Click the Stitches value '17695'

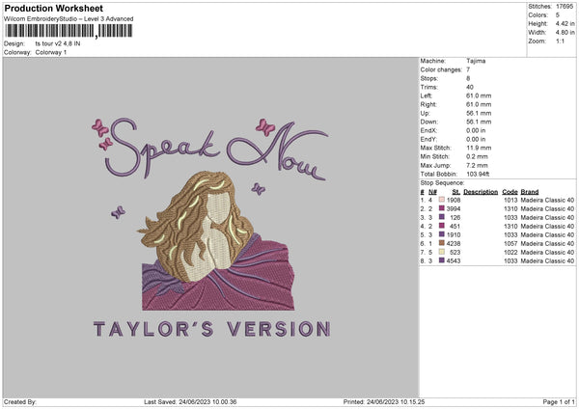pyautogui.click(x=565, y=7)
